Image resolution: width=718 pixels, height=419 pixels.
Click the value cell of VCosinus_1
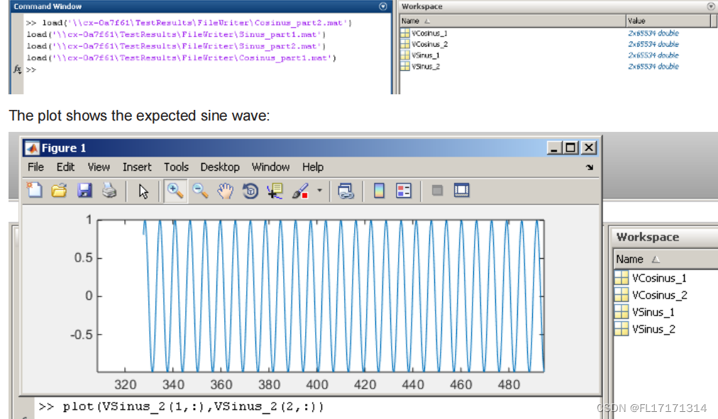pyautogui.click(x=653, y=33)
